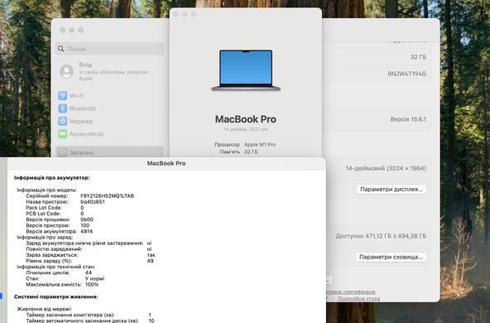Open the Ліцензійна угода link
The height and width of the screenshot is (323, 490).
[358, 299]
